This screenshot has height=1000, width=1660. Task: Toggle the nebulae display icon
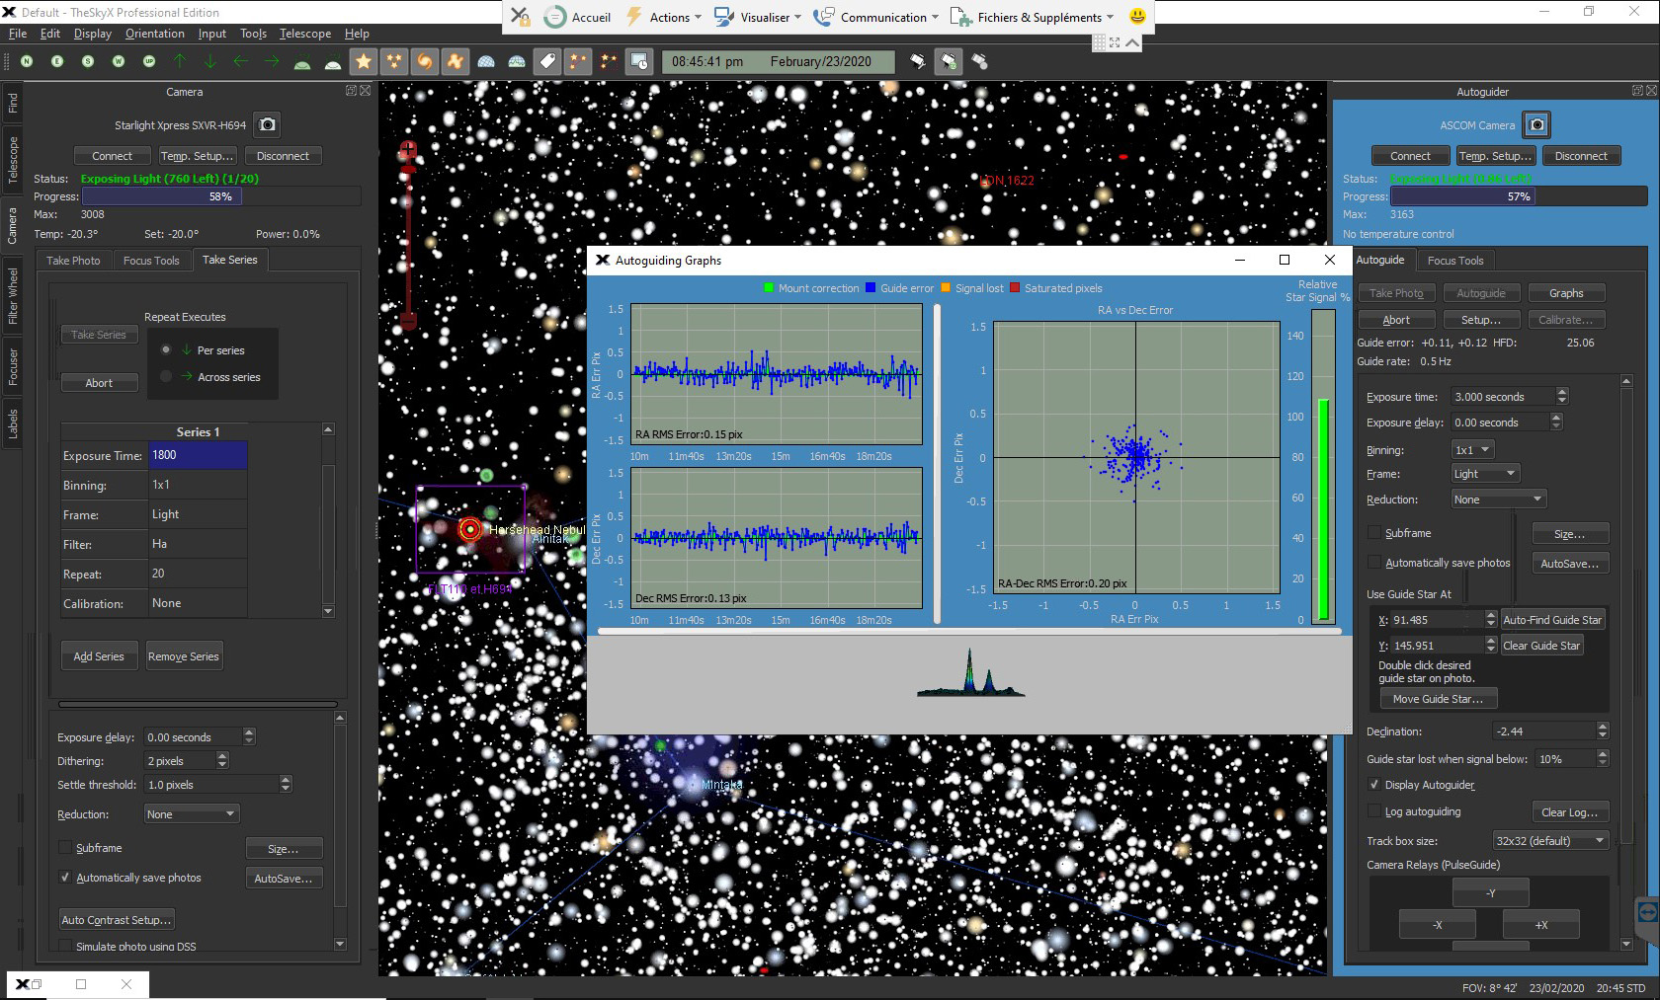[456, 61]
